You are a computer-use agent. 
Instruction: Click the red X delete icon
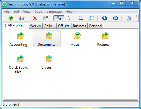pos(35,18)
